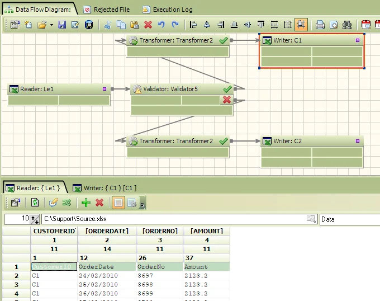Click the red X reject output on Validator5

pos(227,100)
